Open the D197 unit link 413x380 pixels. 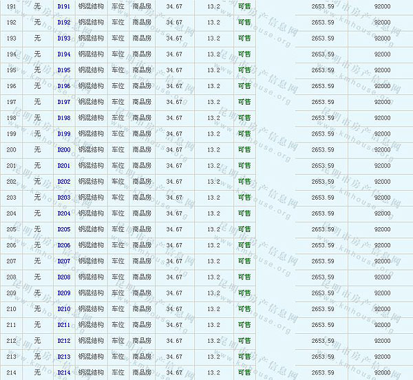[x=64, y=102]
